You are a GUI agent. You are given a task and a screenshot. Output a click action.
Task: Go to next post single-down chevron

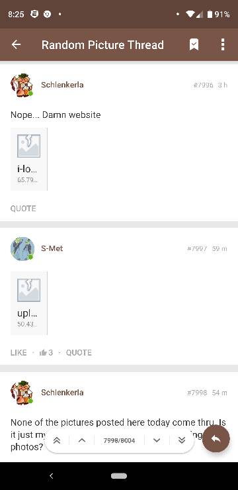(157, 440)
